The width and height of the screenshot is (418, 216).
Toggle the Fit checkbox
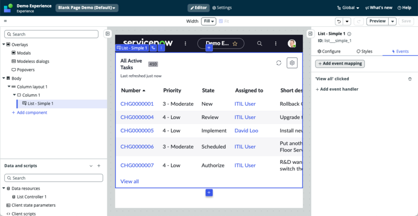point(221,21)
